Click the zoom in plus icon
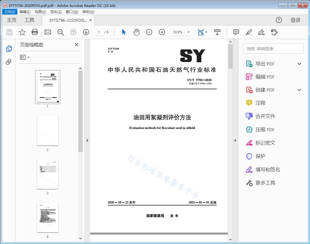Viewport: 310px width, 244px height. [162, 32]
